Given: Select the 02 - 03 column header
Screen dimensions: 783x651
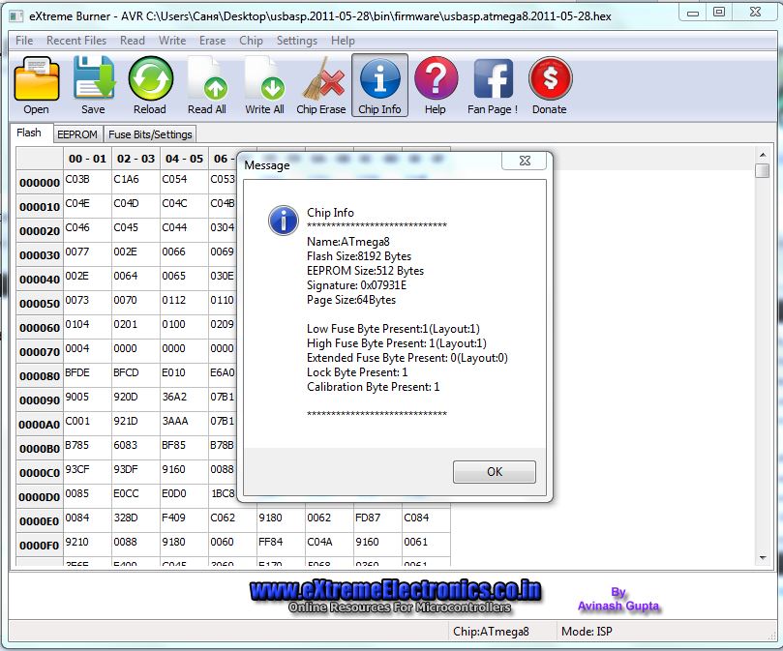Looking at the screenshot, I should pyautogui.click(x=136, y=159).
